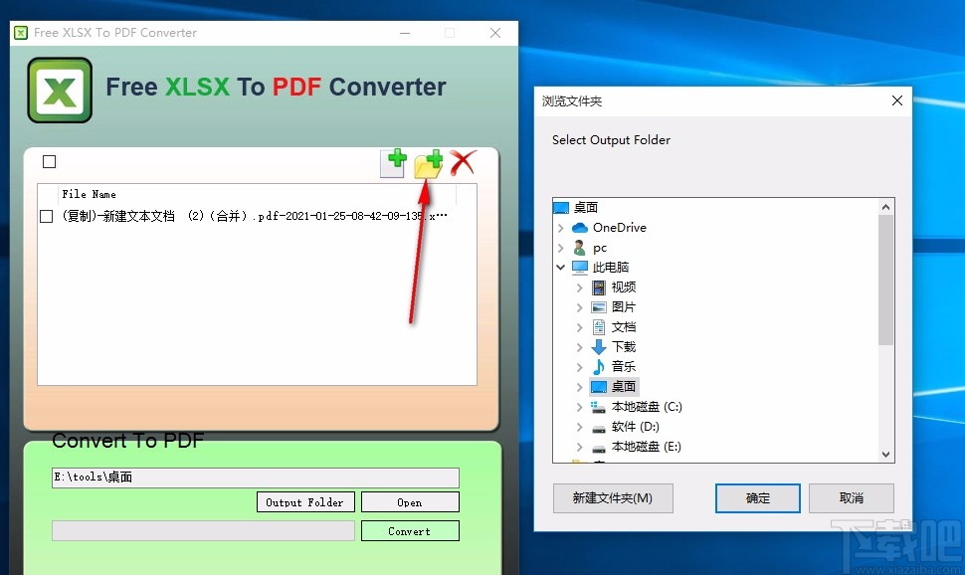The width and height of the screenshot is (965, 575).
Task: Click the 确定 button to confirm the folder
Action: (x=757, y=498)
